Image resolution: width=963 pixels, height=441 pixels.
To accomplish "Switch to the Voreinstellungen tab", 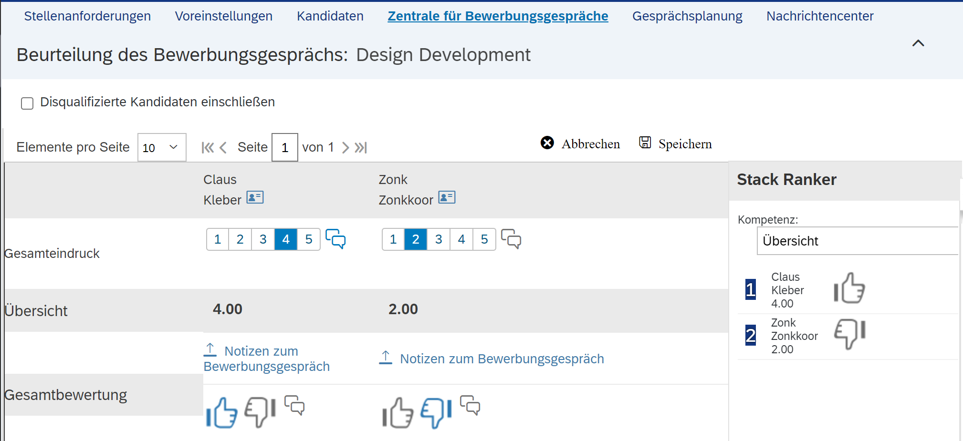I will (x=224, y=16).
